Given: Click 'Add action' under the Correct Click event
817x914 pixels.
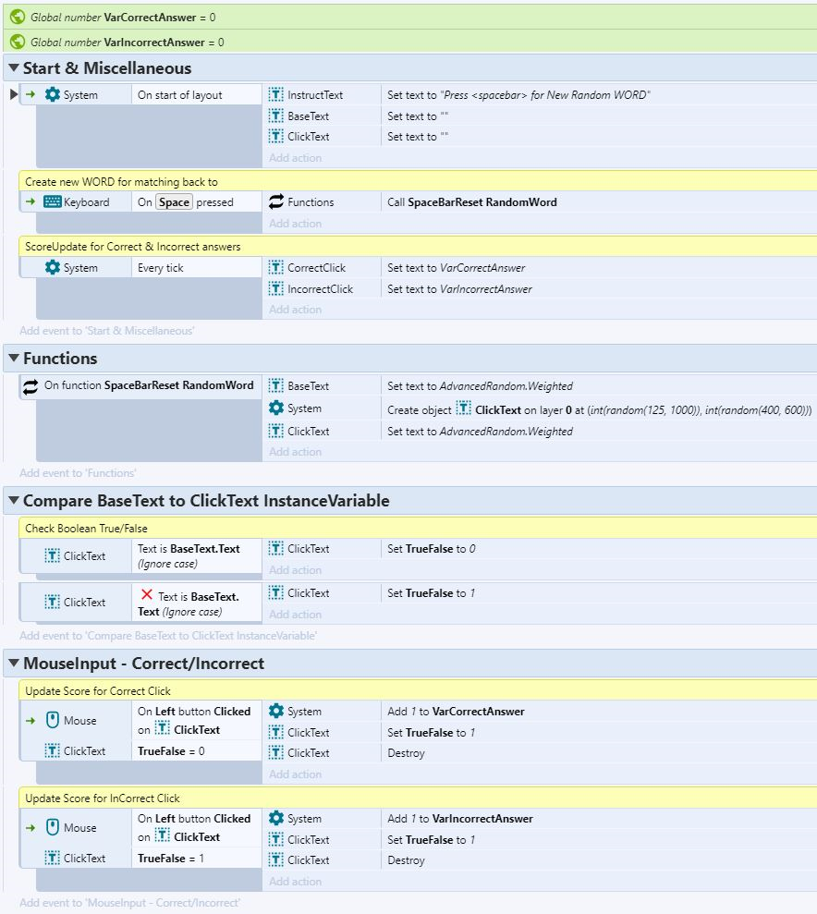Looking at the screenshot, I should coord(295,774).
